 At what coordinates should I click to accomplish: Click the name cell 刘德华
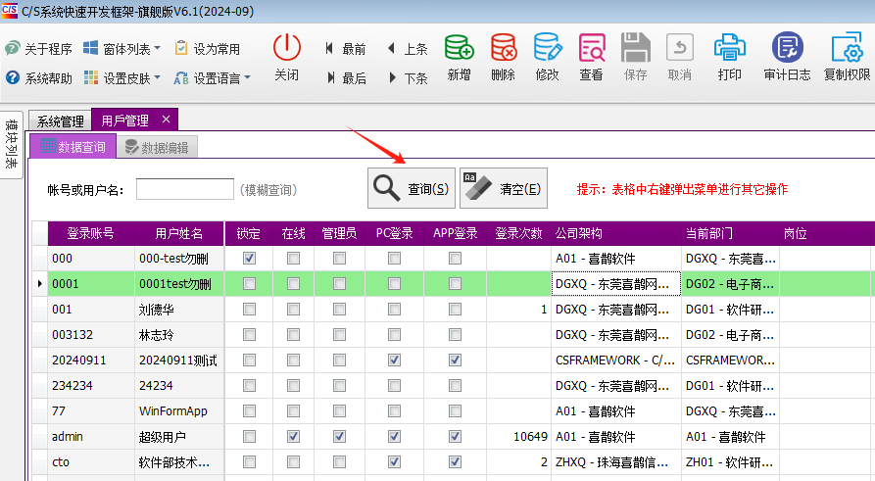[x=179, y=310]
